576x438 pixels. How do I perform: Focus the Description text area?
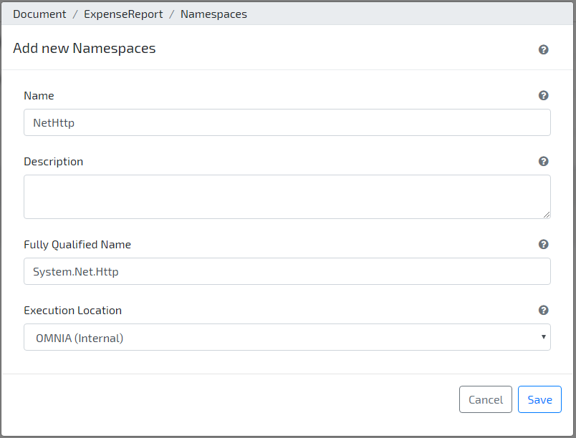click(x=287, y=197)
